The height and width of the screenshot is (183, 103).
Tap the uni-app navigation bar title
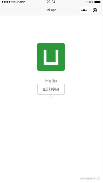pyautogui.click(x=51, y=10)
